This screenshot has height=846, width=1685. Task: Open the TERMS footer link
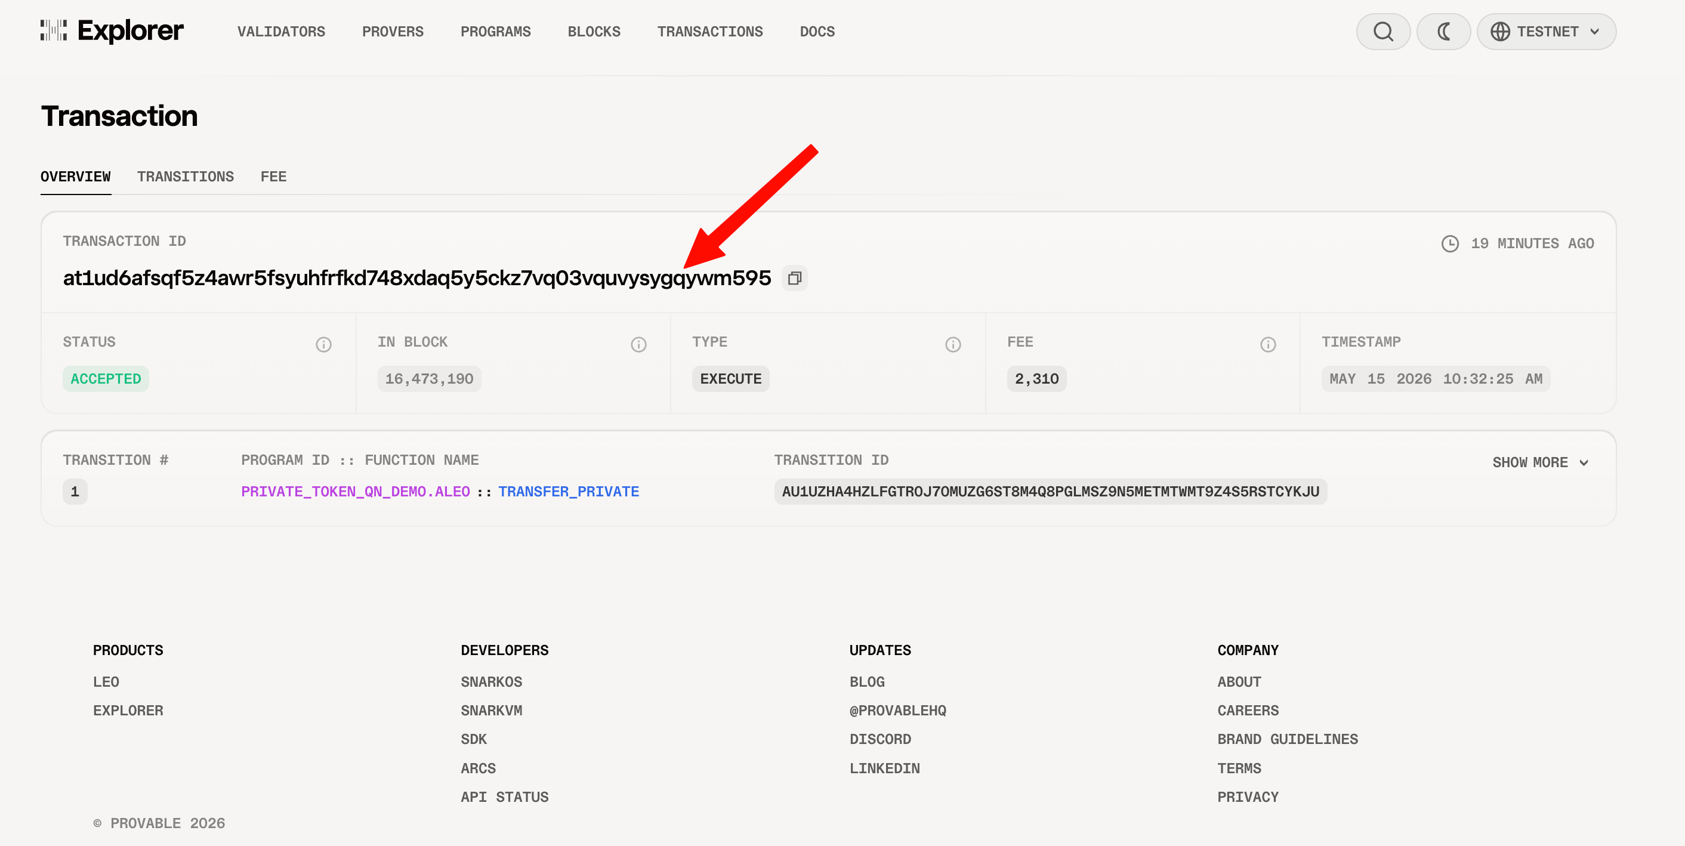point(1239,768)
